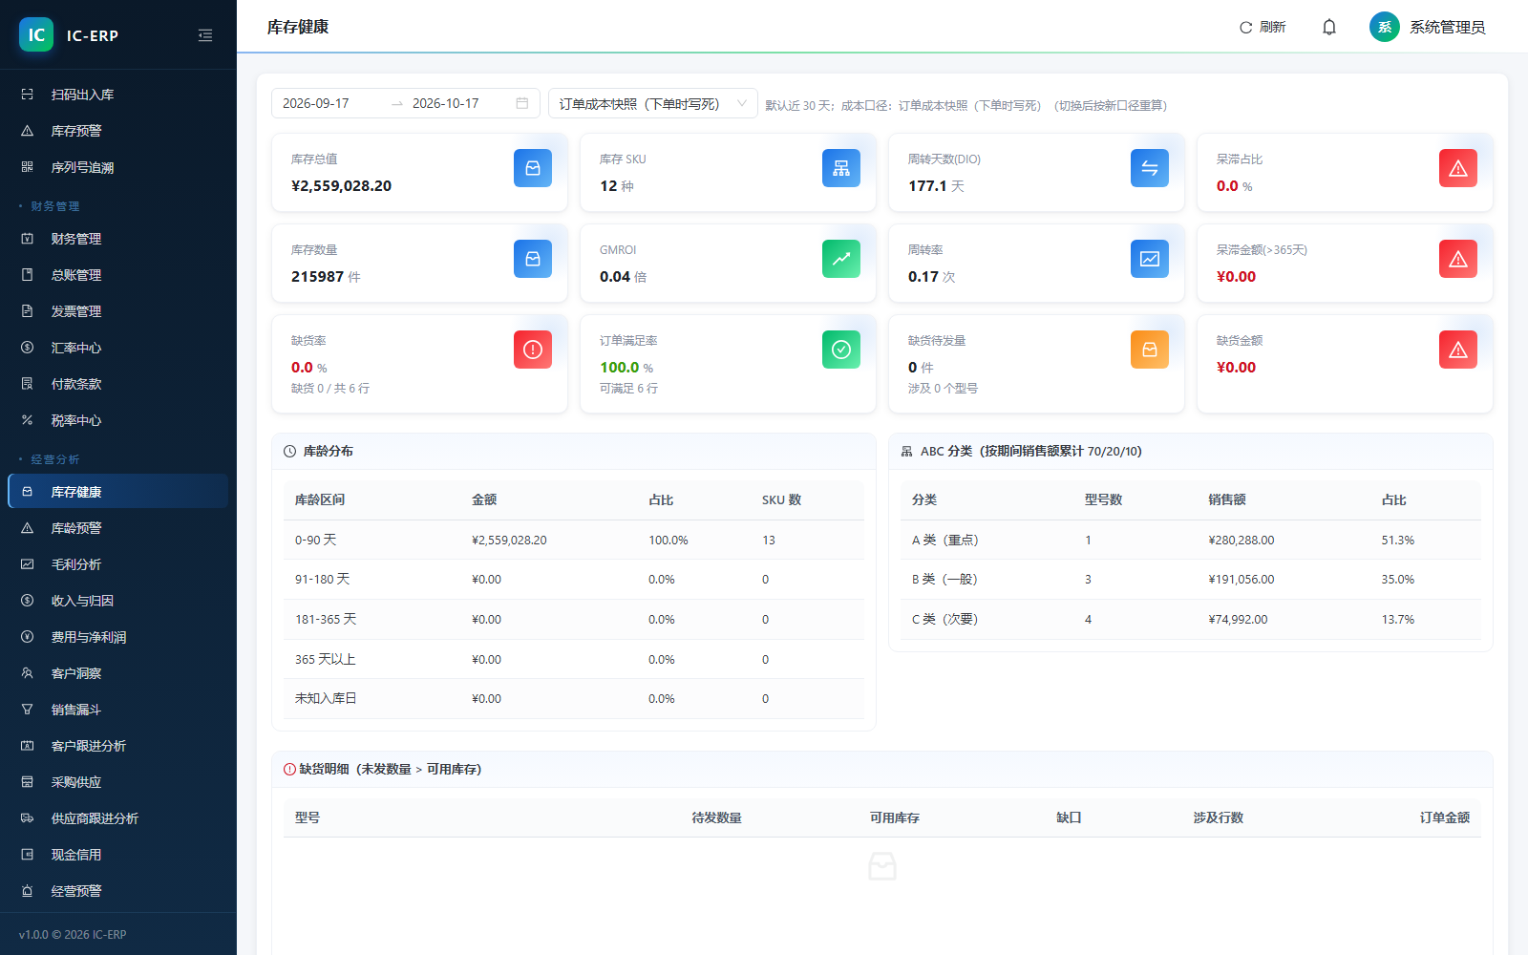Go to 毛利分析 page
Viewport: 1528px width, 955px height.
[118, 564]
